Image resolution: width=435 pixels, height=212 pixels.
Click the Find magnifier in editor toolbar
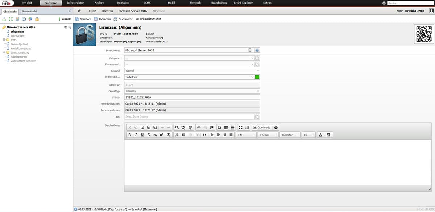(x=177, y=127)
